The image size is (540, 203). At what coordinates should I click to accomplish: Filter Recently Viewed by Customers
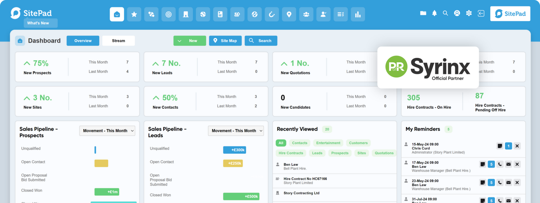358,143
